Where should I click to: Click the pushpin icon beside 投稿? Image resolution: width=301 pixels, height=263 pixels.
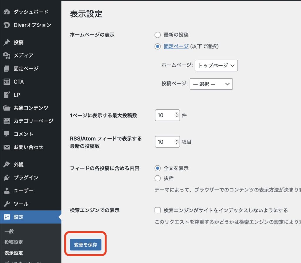tap(6, 43)
